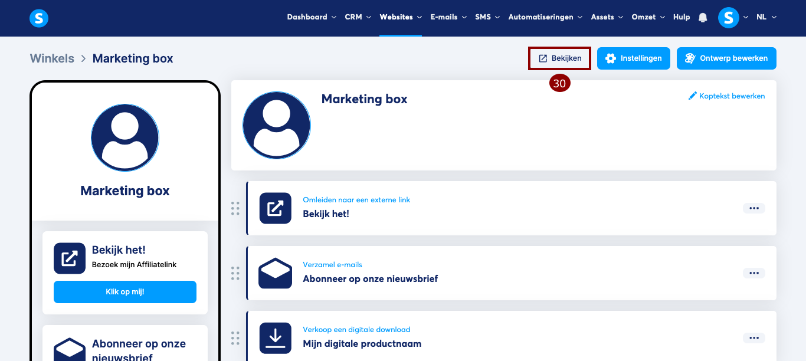Expand the Automatiseringen menu
Viewport: 806px width, 361px height.
545,17
